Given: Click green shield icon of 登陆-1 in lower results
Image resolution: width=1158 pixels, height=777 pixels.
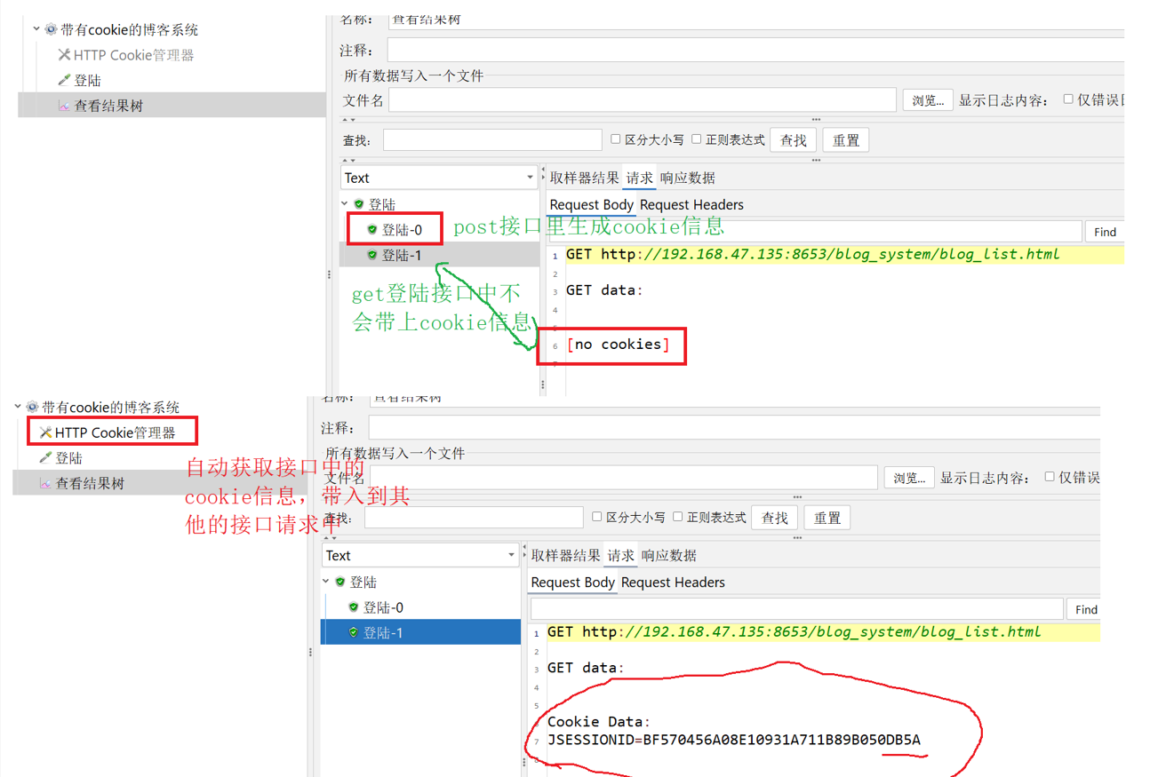Looking at the screenshot, I should pos(354,632).
